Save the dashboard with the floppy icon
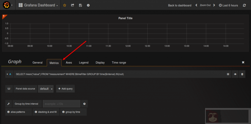The image size is (251, 124). [80, 5]
